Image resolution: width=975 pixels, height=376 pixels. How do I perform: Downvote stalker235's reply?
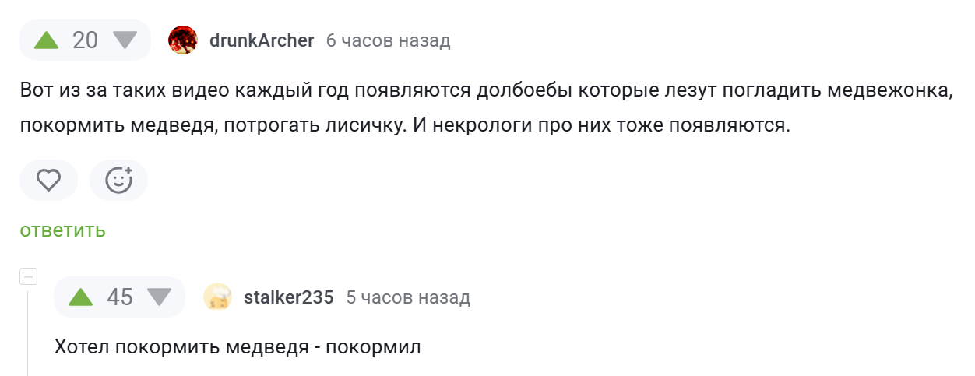(159, 297)
